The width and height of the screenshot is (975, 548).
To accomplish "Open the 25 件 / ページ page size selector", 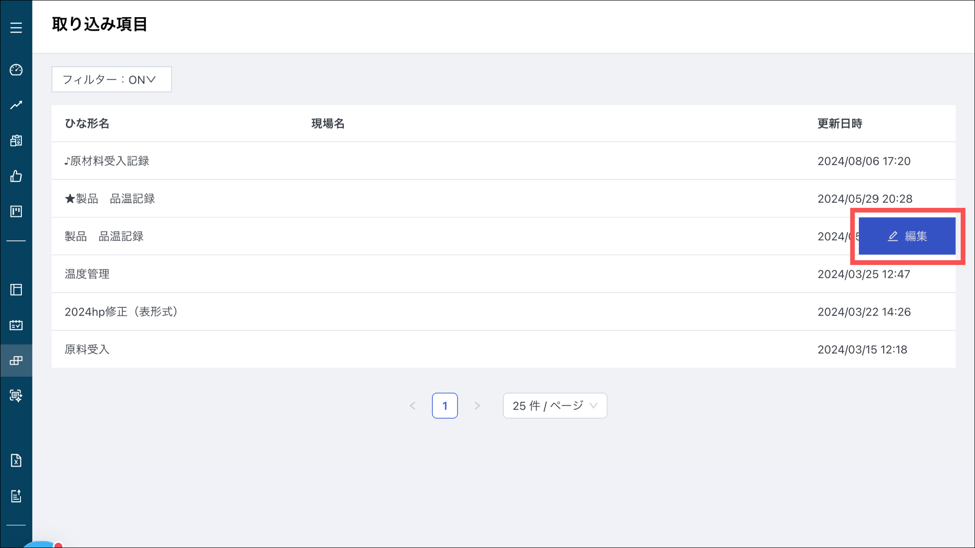I will click(555, 406).
